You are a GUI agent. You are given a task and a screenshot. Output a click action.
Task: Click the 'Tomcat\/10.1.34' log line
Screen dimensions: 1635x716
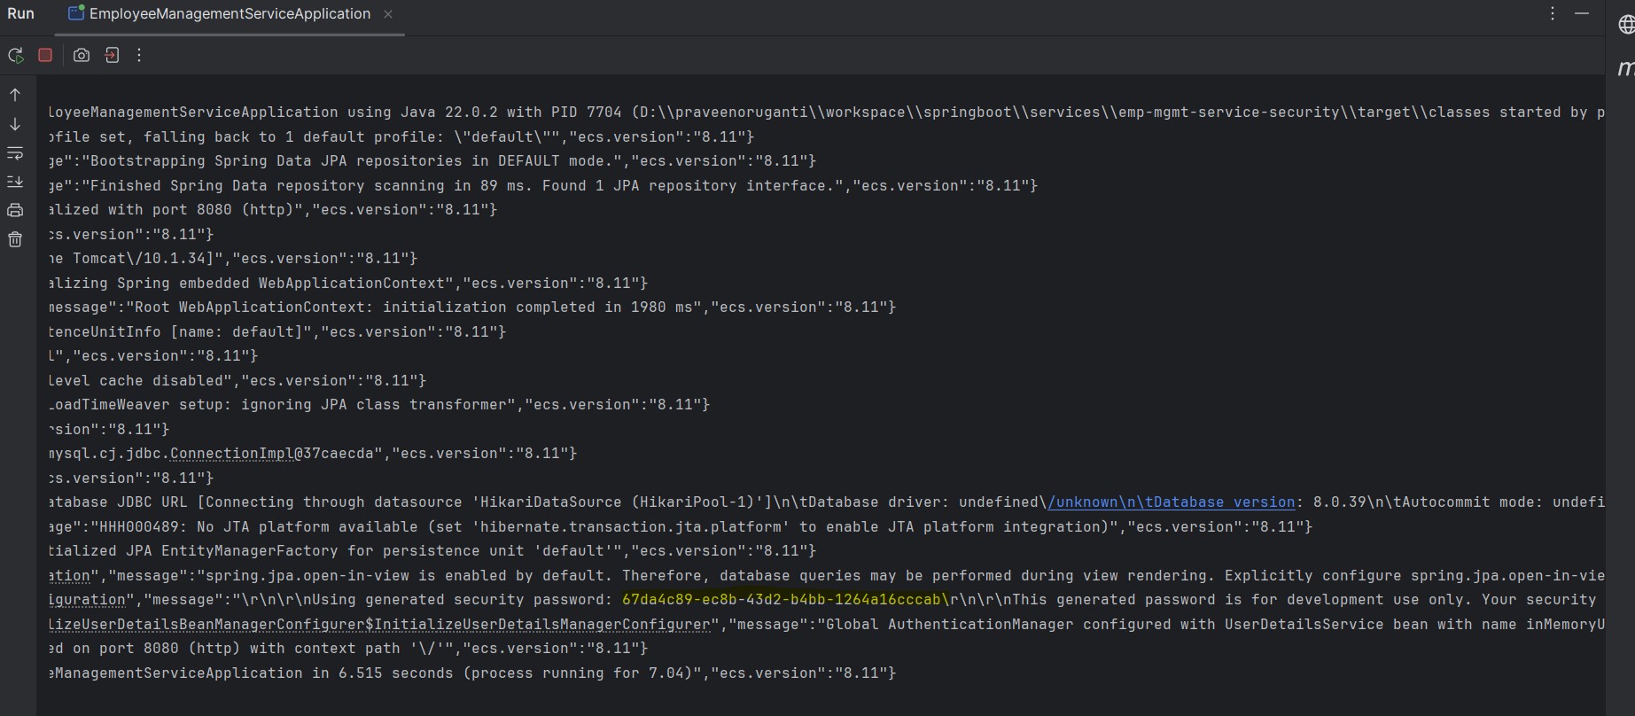pos(233,259)
